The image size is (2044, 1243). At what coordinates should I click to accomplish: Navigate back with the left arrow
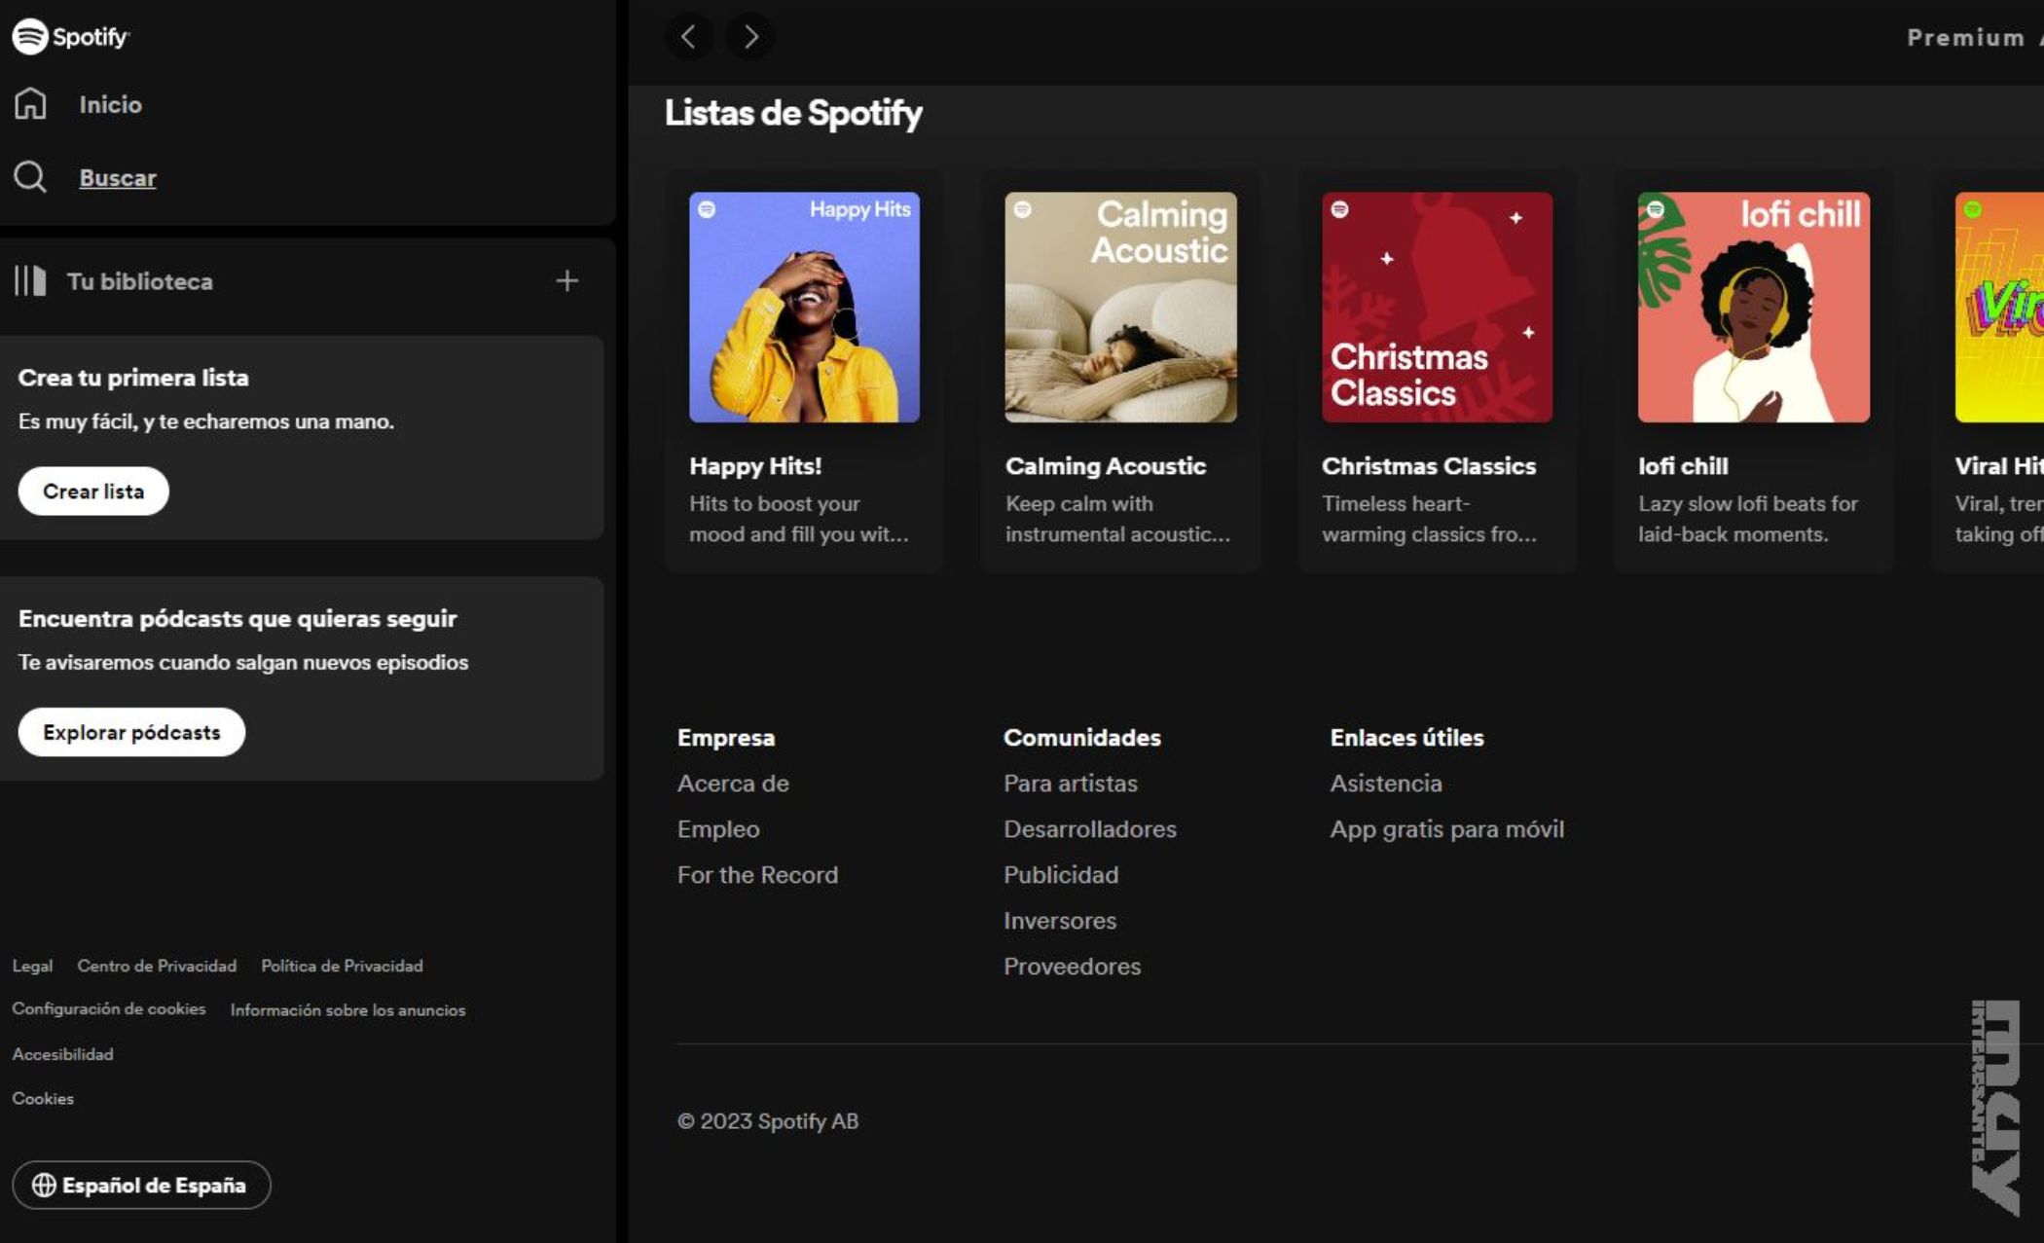(x=689, y=37)
